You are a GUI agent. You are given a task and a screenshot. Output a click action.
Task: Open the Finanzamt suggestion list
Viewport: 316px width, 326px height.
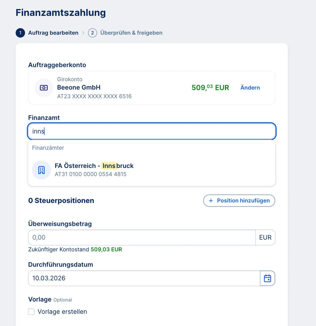point(152,131)
